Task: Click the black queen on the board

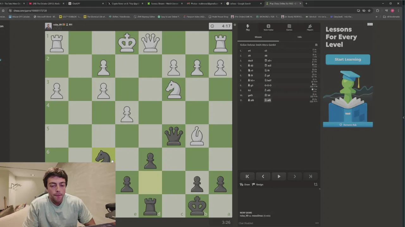Action: click(174, 136)
